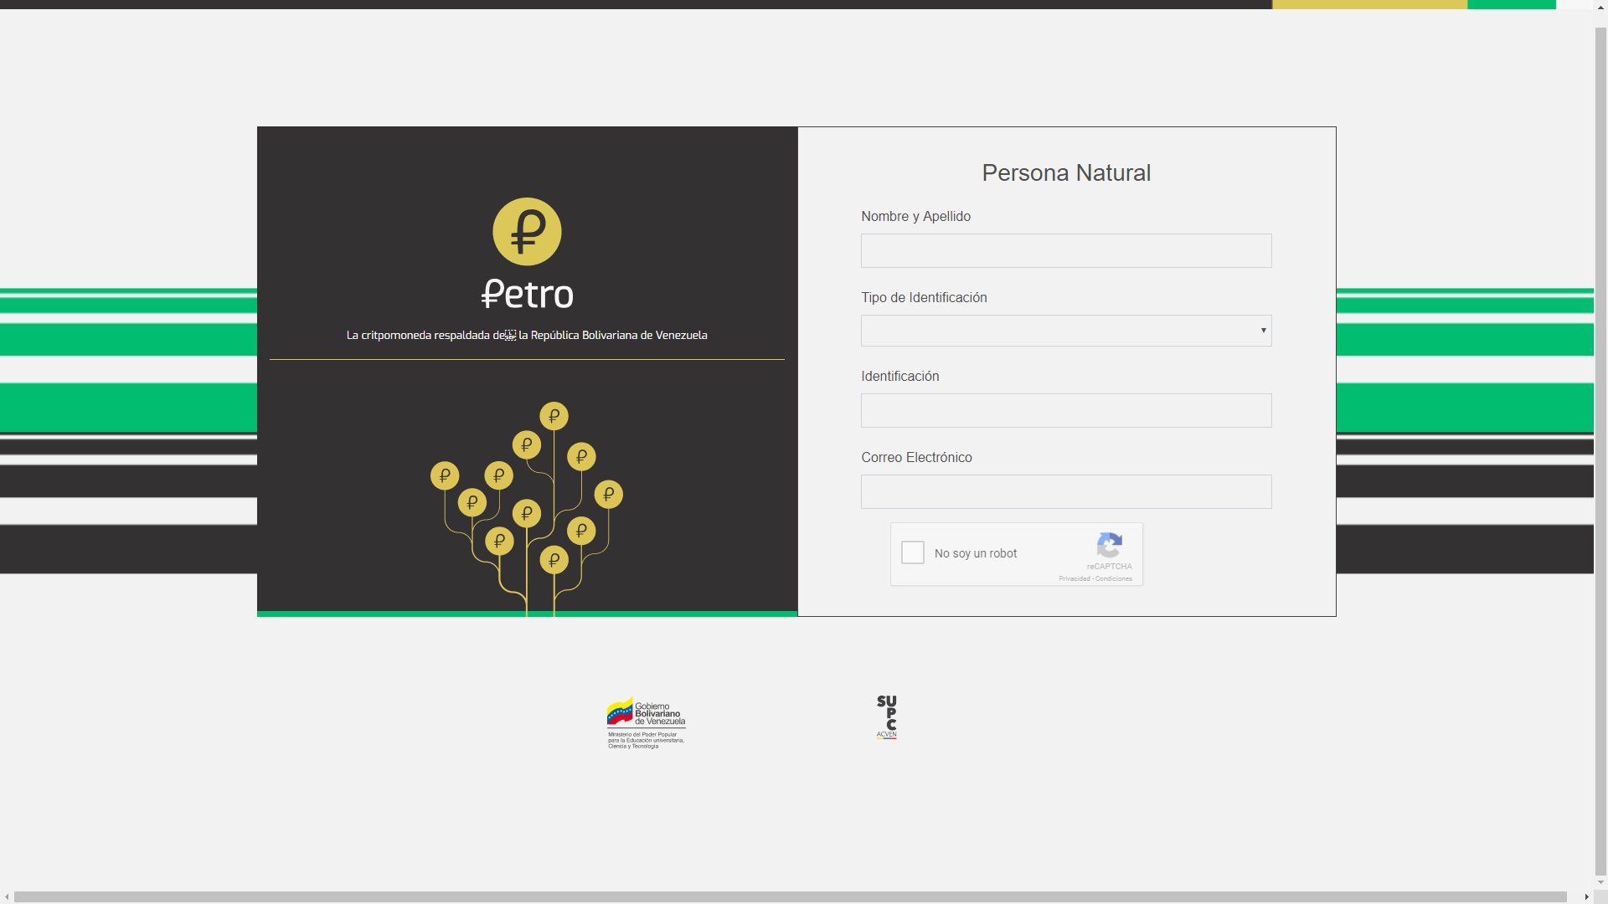The image size is (1608, 904).
Task: Tick the "No soy un robot" checkbox
Action: pos(913,552)
